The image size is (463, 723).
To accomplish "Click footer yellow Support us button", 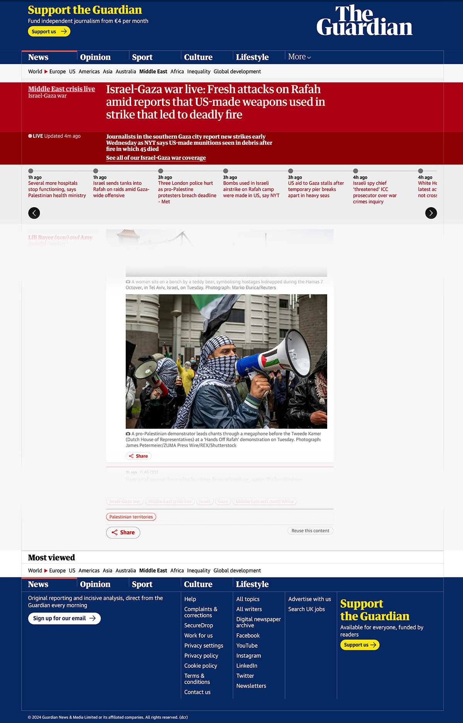I will [360, 645].
